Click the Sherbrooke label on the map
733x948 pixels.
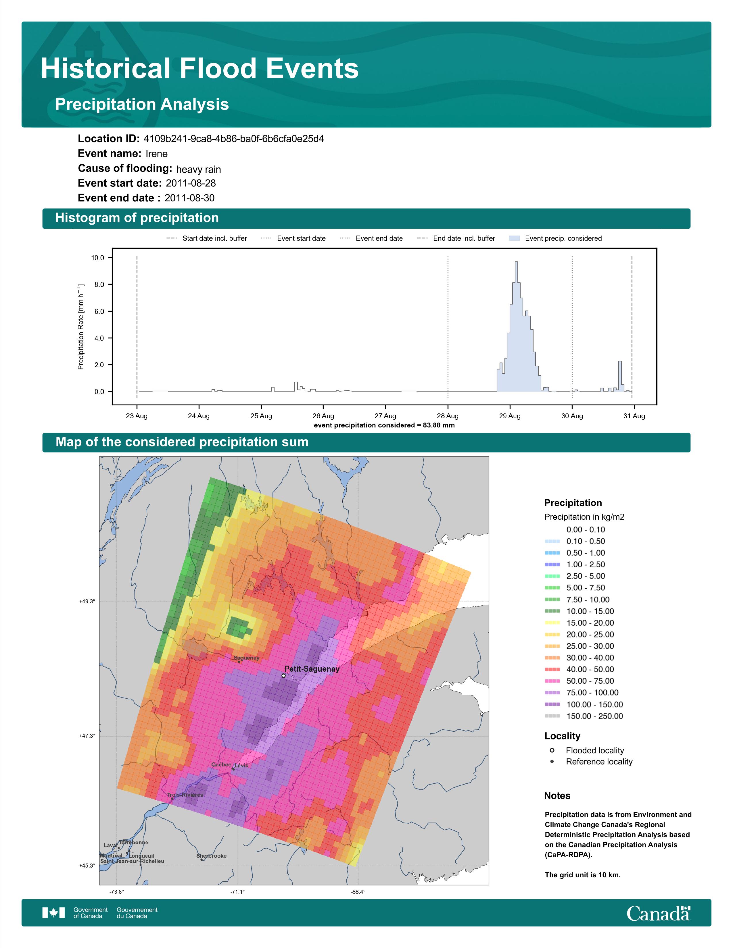tap(212, 855)
